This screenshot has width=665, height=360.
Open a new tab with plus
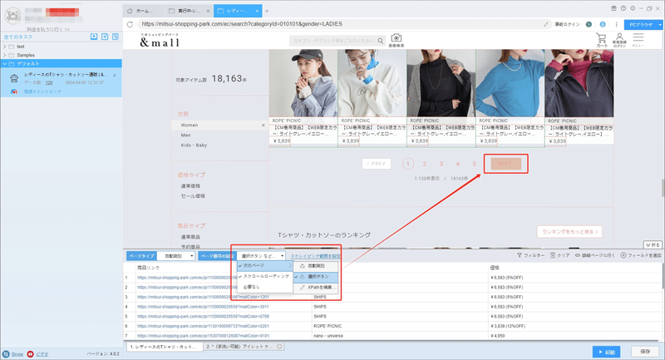pos(267,11)
